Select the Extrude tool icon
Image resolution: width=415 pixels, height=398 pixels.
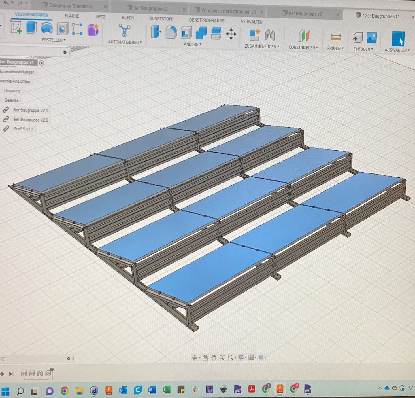[31, 28]
